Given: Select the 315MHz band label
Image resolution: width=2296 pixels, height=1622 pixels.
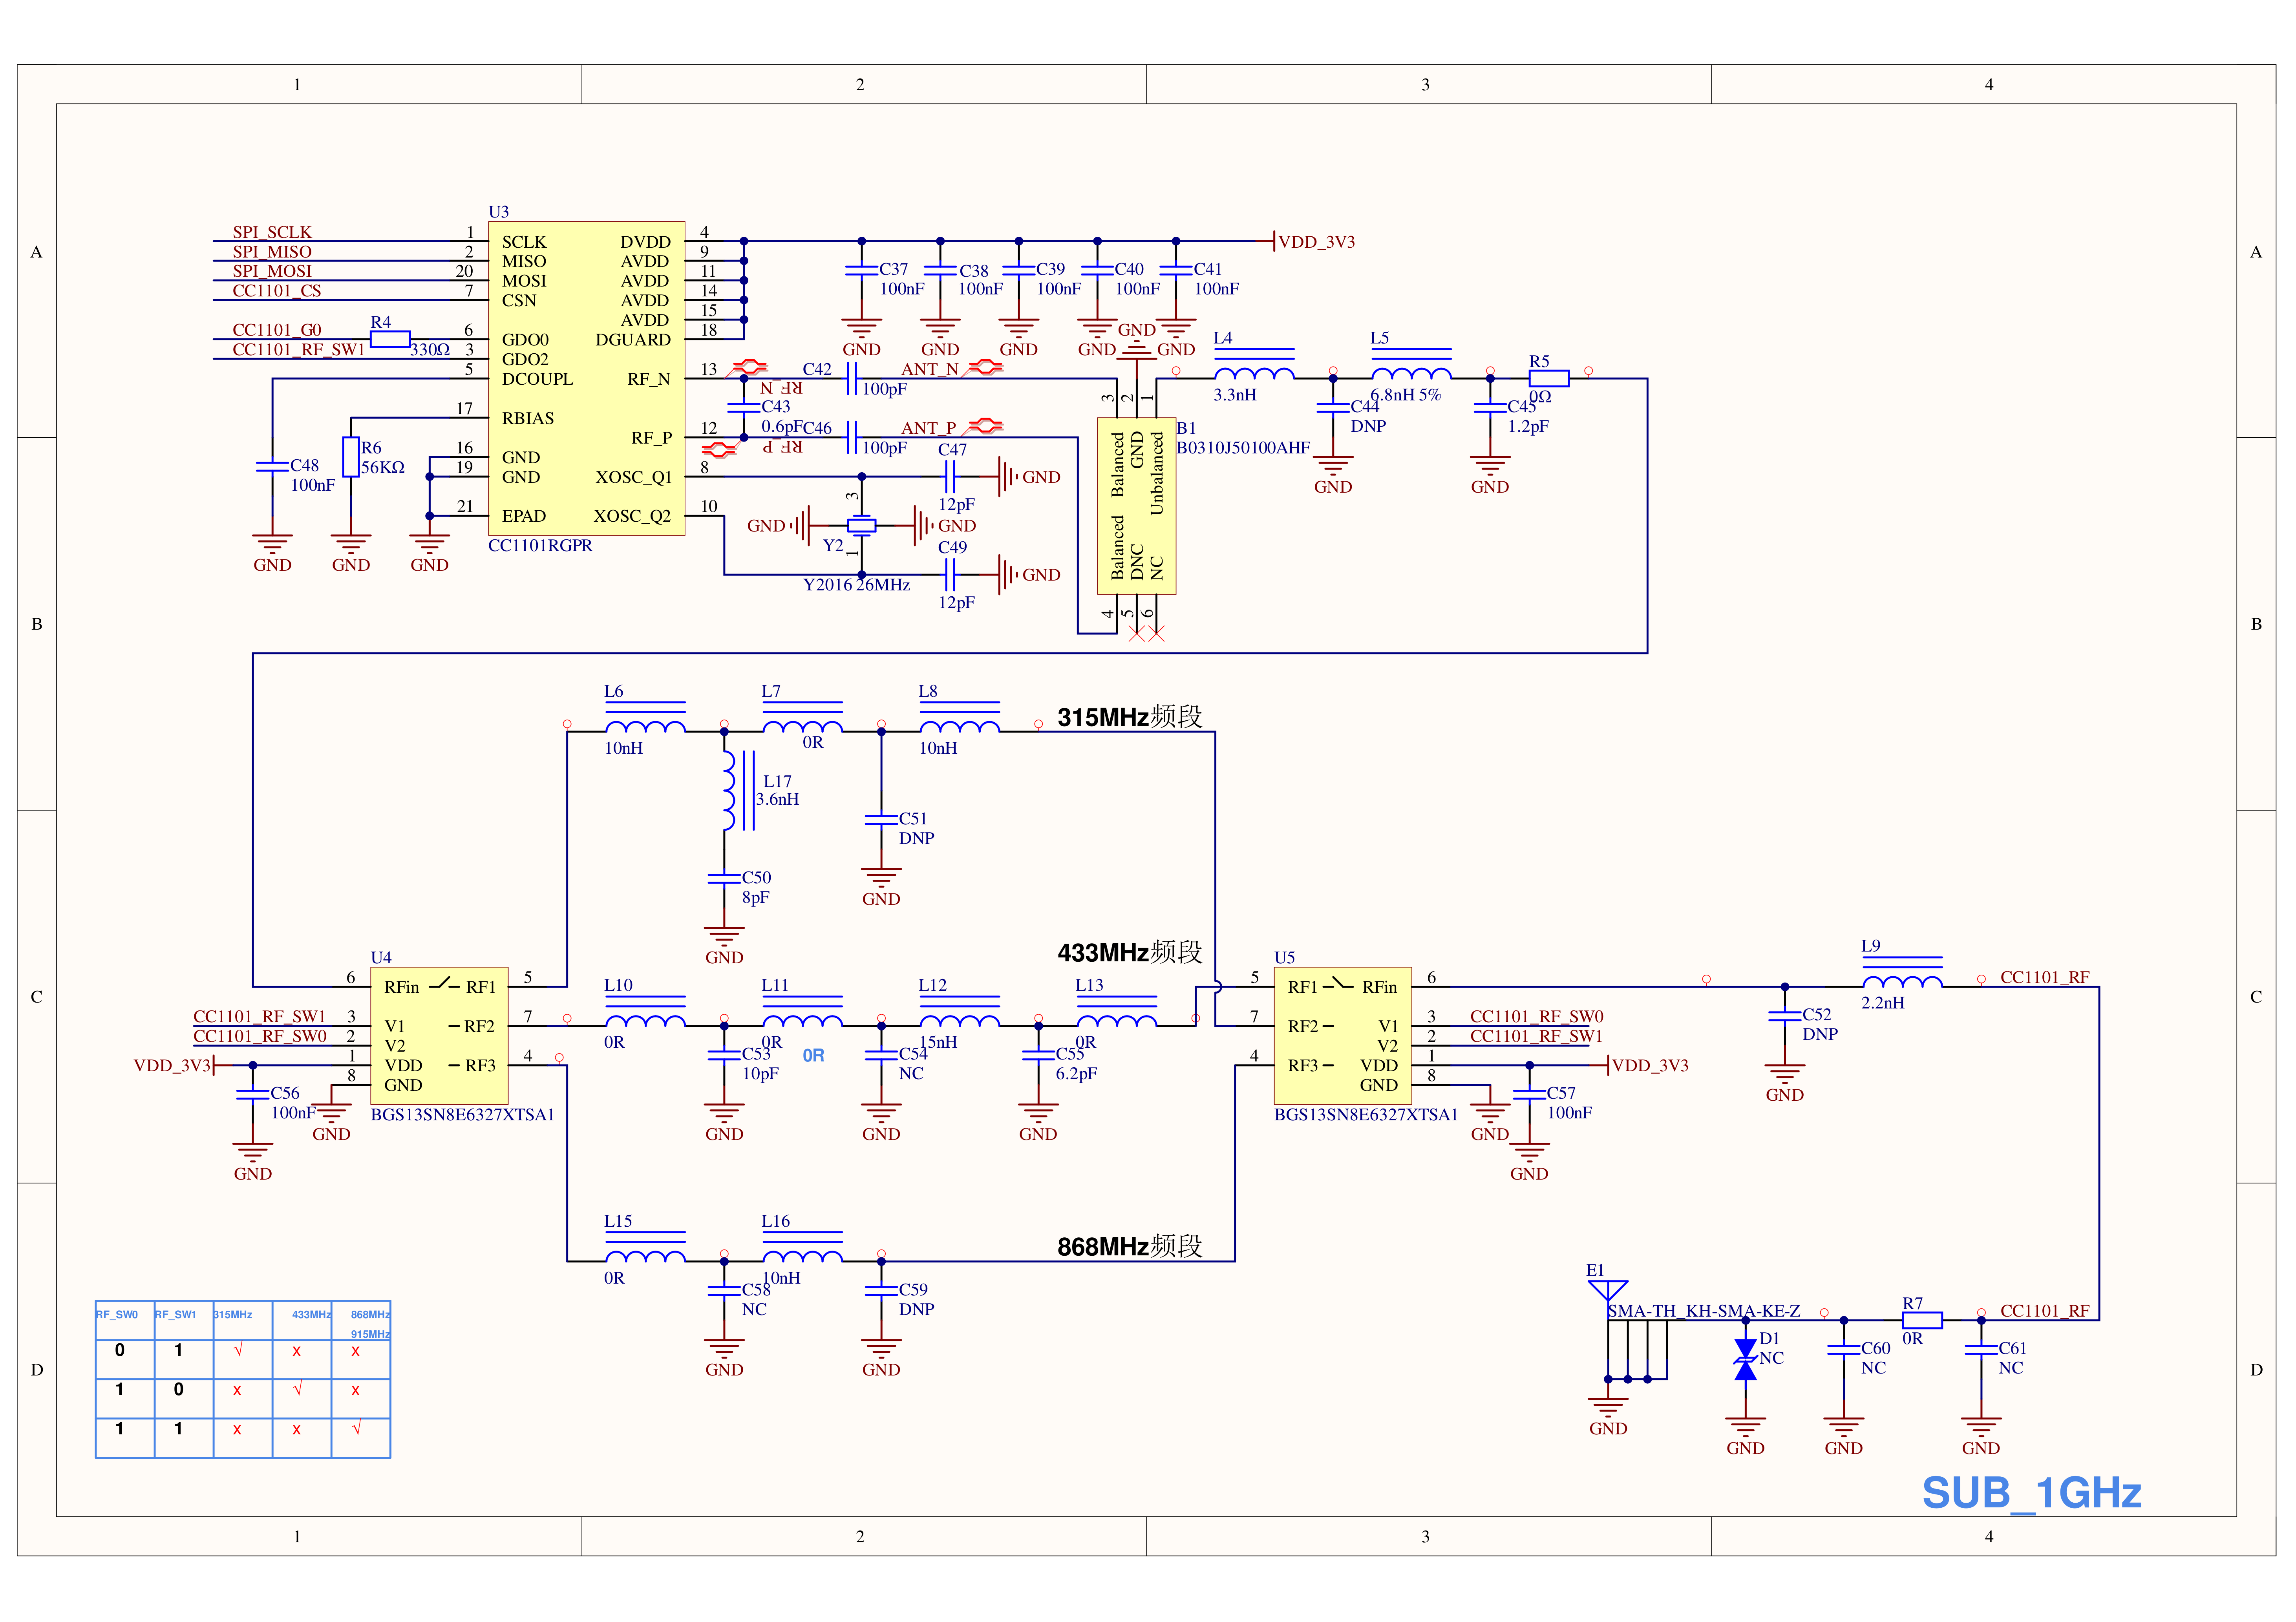Looking at the screenshot, I should 1130,717.
